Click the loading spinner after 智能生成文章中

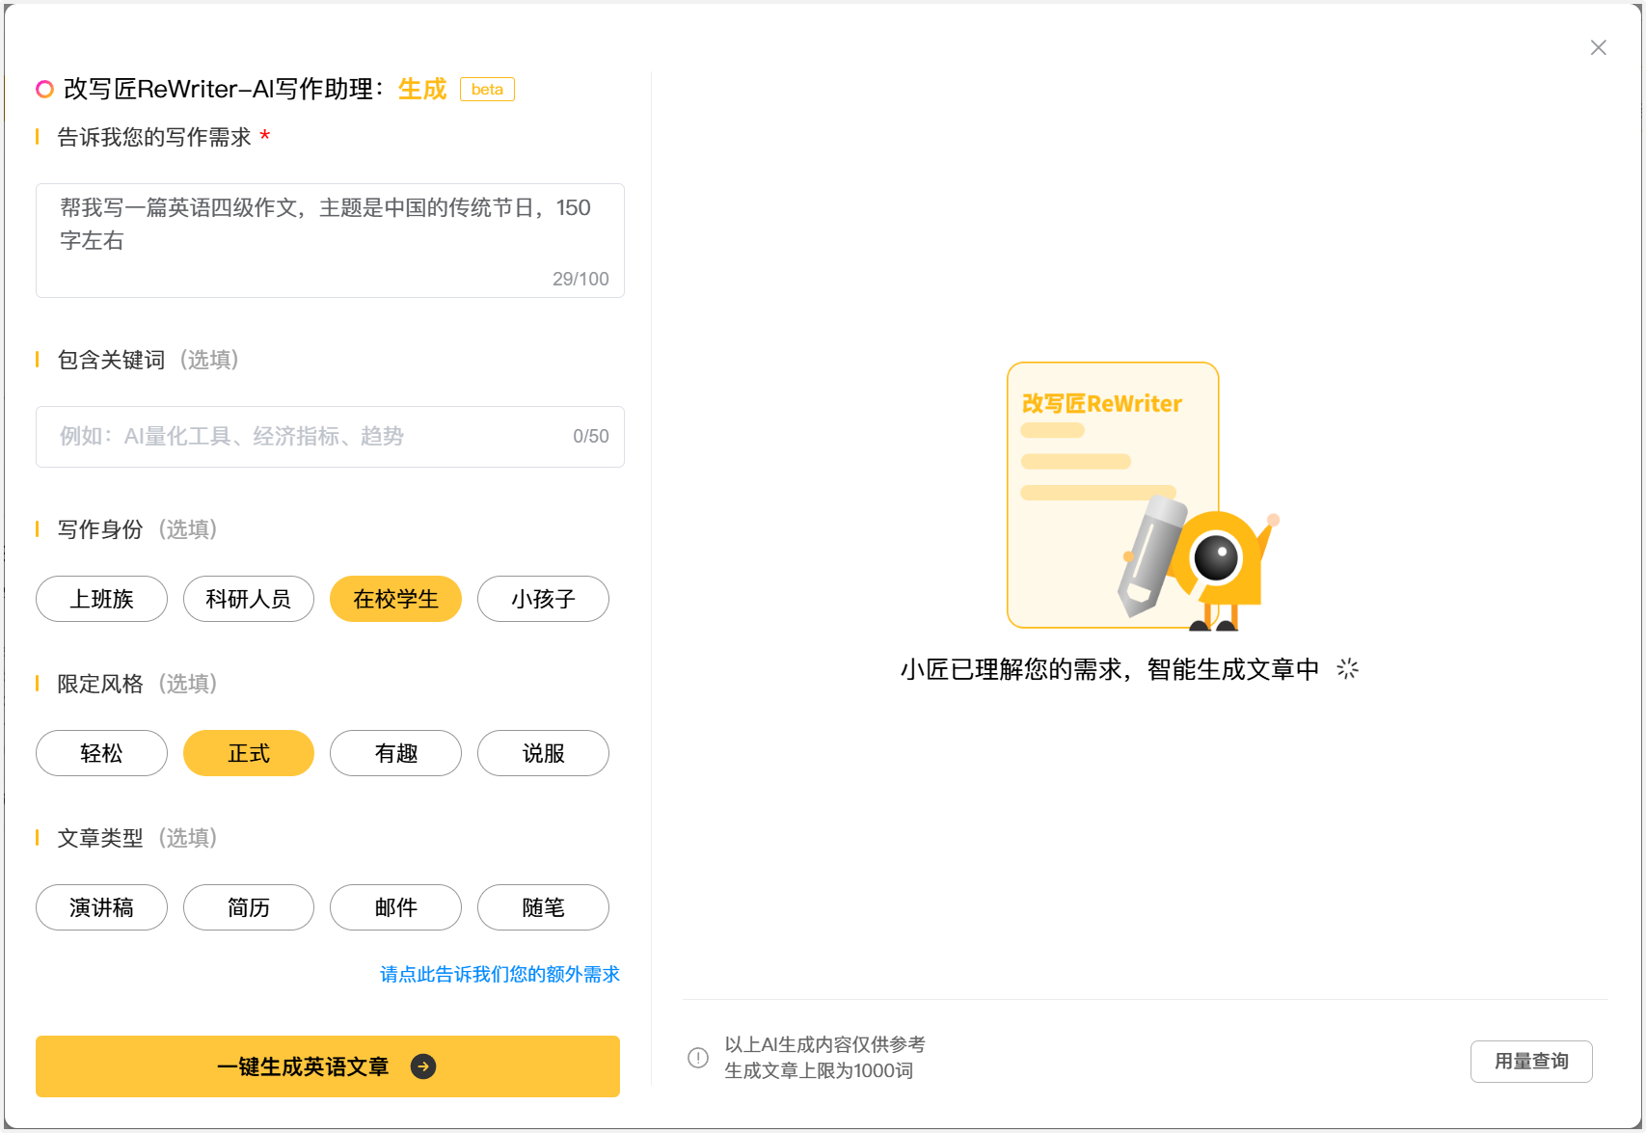click(x=1347, y=669)
